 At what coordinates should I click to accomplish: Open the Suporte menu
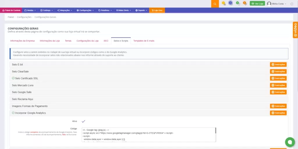coord(141,10)
